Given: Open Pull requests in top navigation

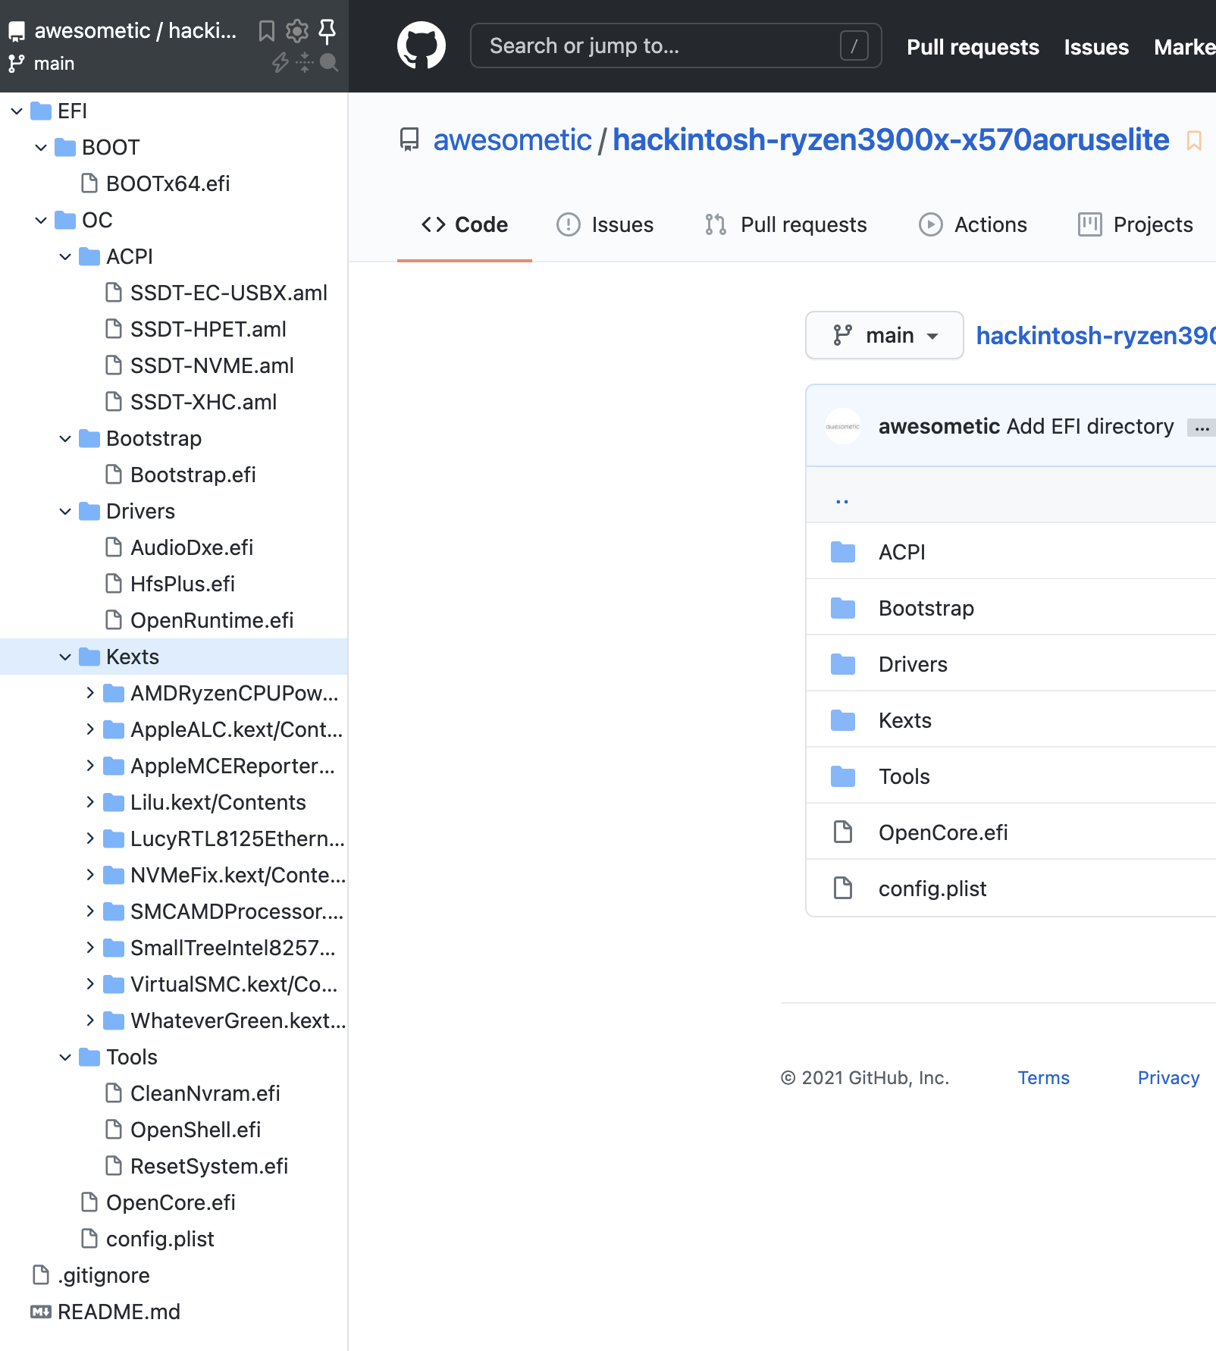Looking at the screenshot, I should click(x=973, y=47).
